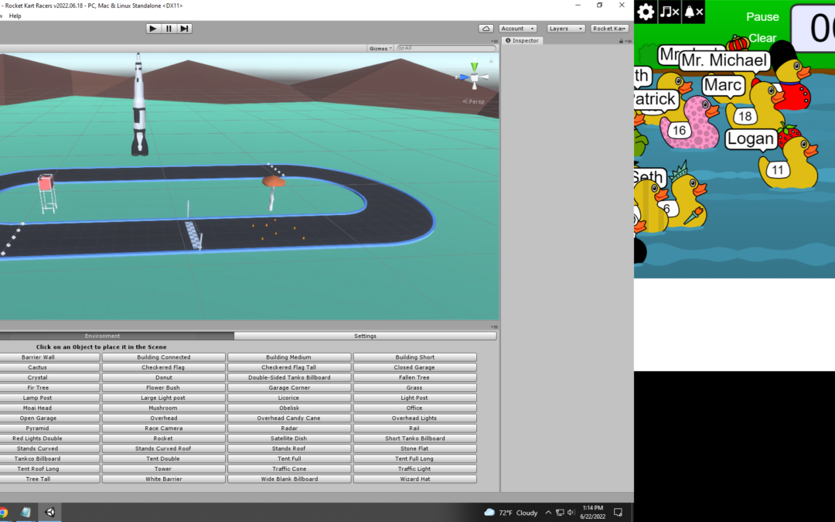Click the Moai Head button
This screenshot has height=522, width=835.
coord(49,408)
